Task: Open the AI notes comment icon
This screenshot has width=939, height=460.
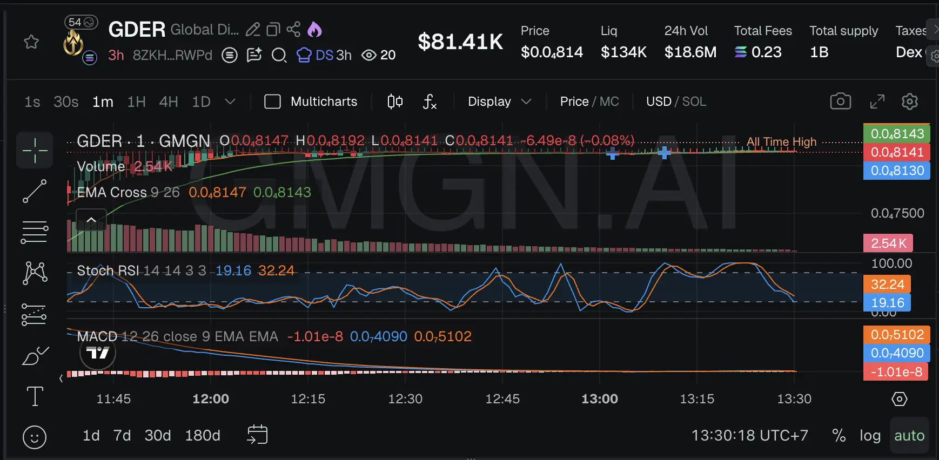Action: coord(254,55)
